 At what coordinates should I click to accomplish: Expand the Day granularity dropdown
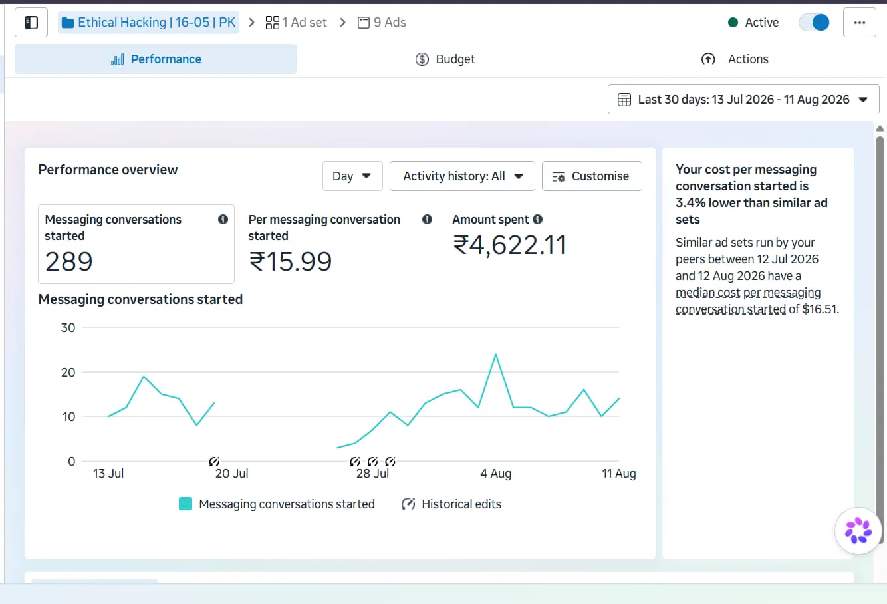tap(352, 176)
